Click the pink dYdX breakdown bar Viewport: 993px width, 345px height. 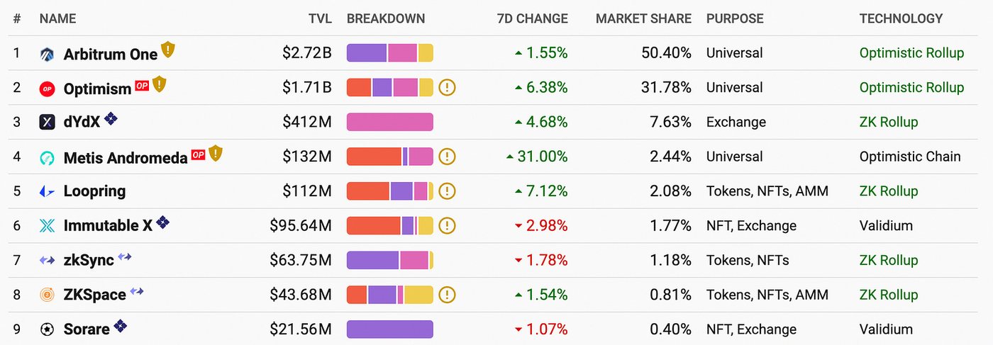390,122
